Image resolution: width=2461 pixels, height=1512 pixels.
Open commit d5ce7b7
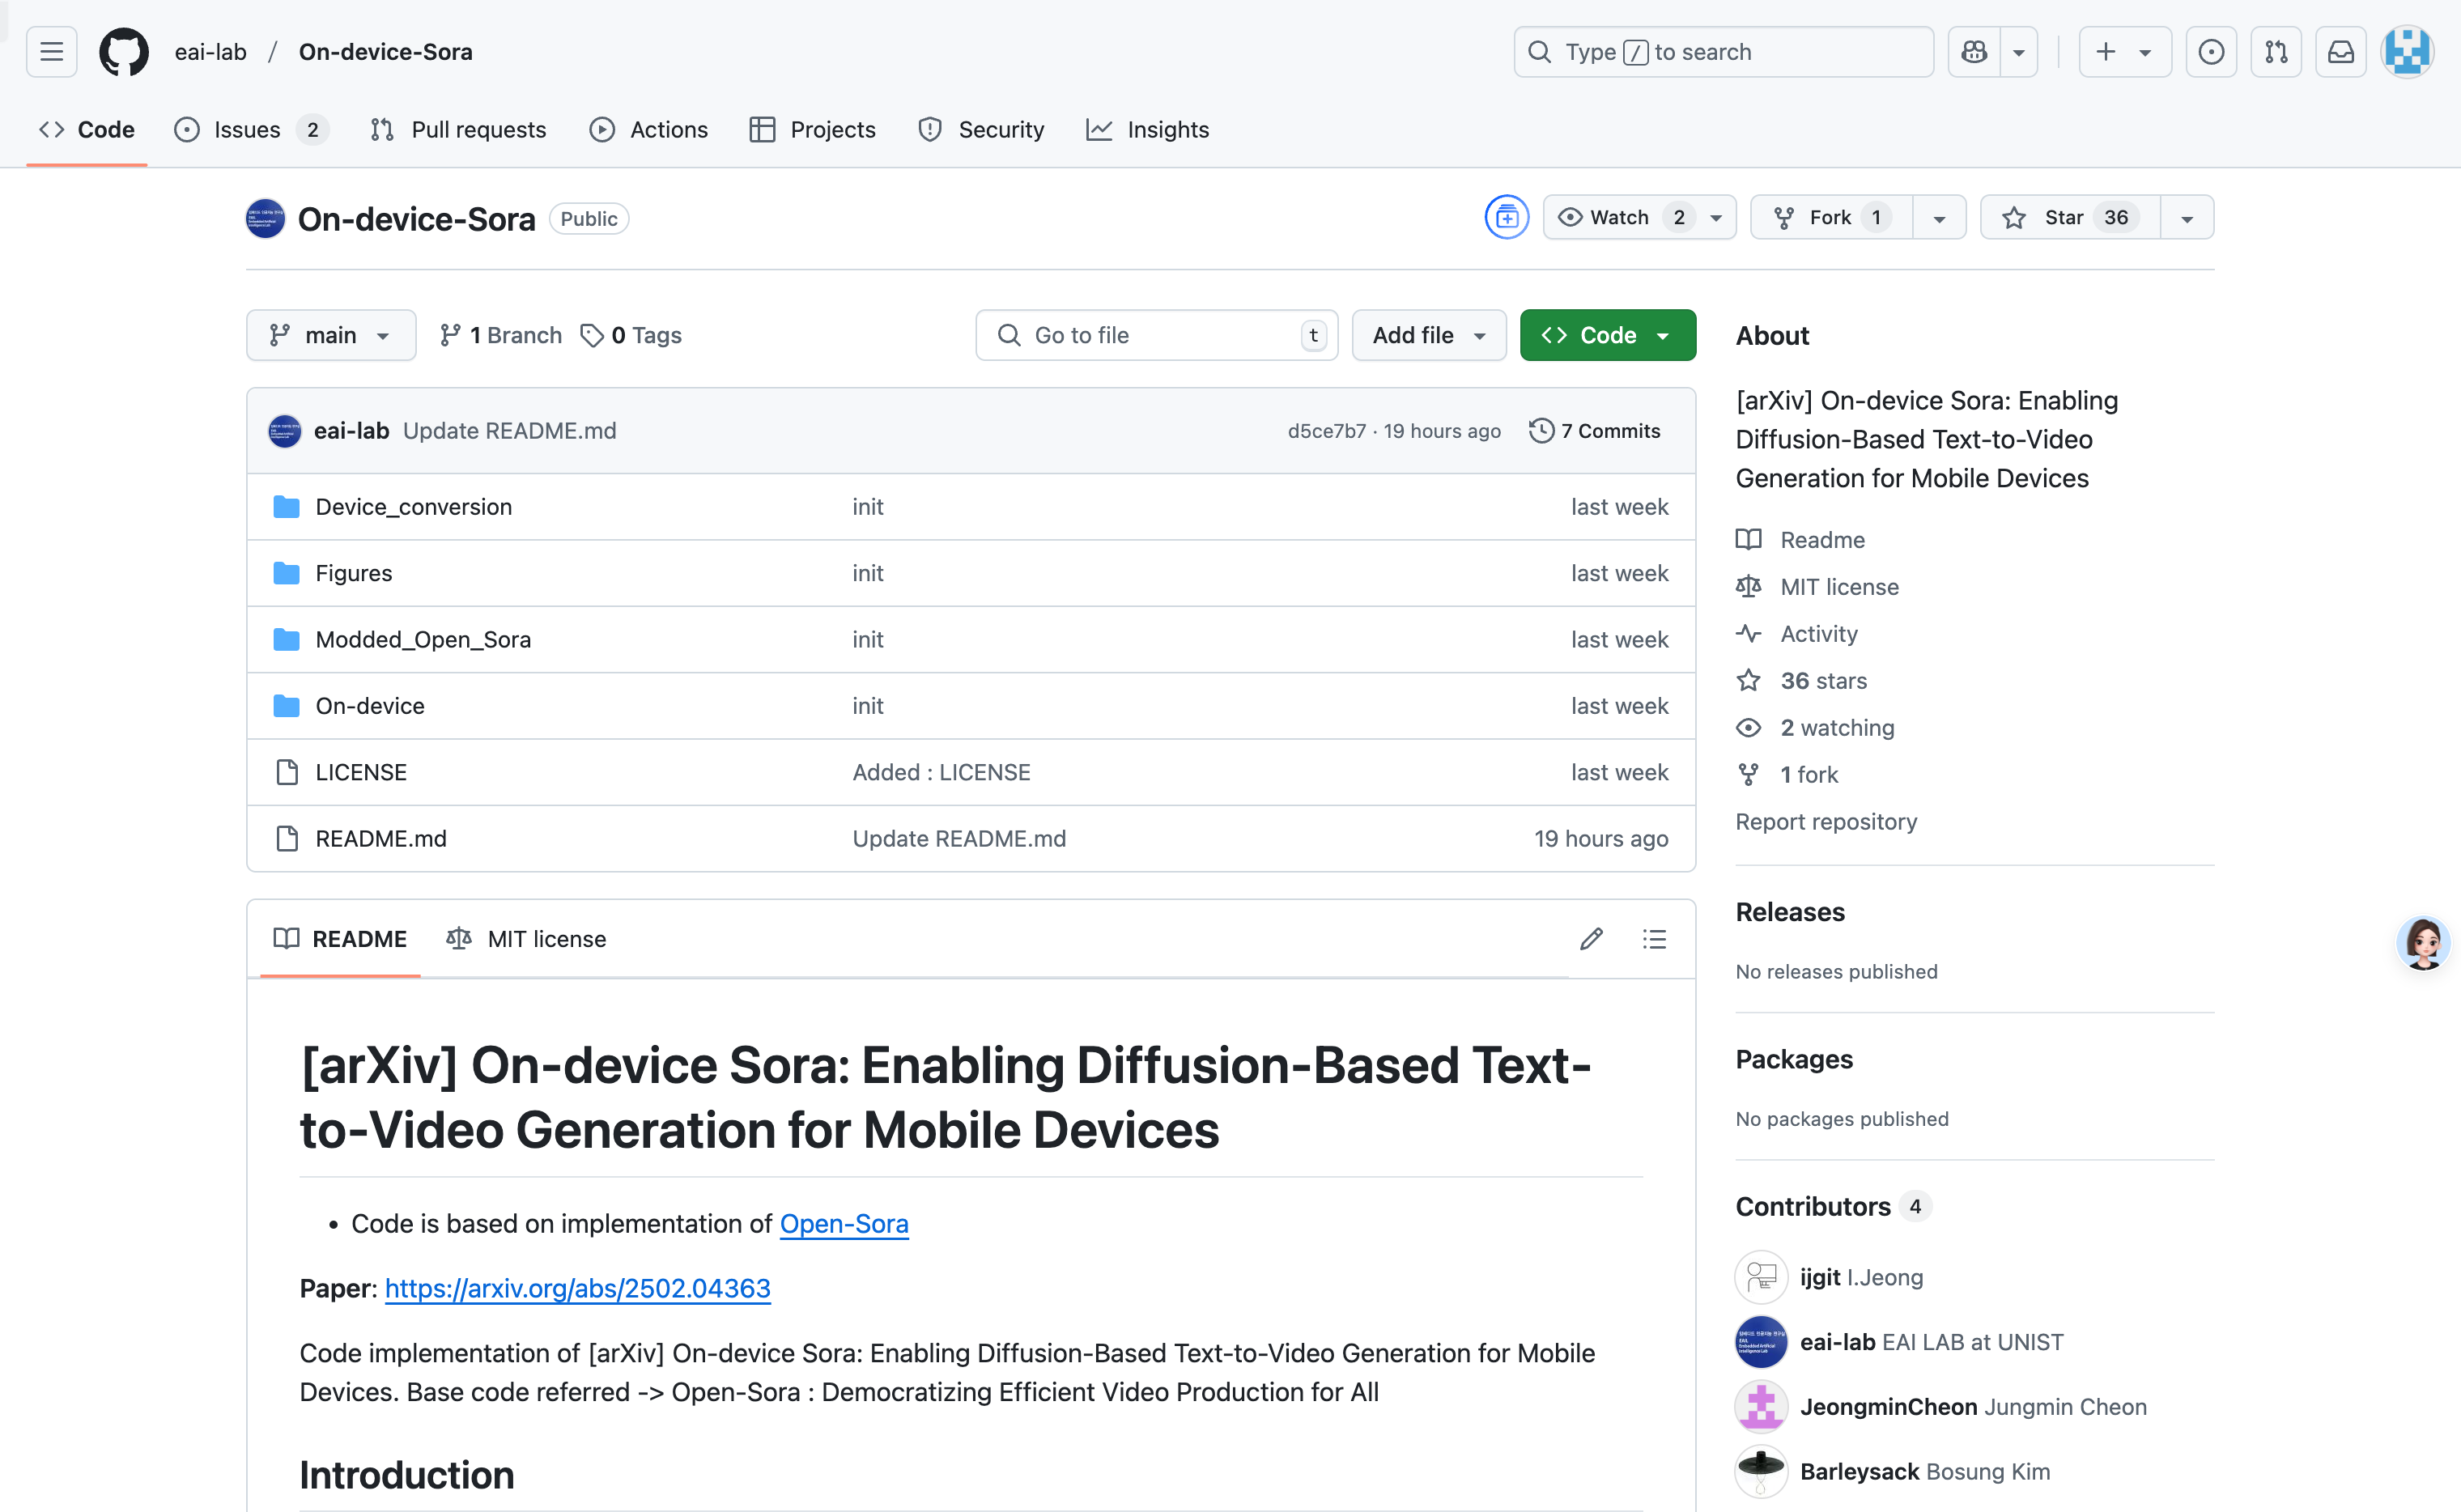[1326, 431]
